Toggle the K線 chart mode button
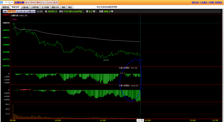 5,11
